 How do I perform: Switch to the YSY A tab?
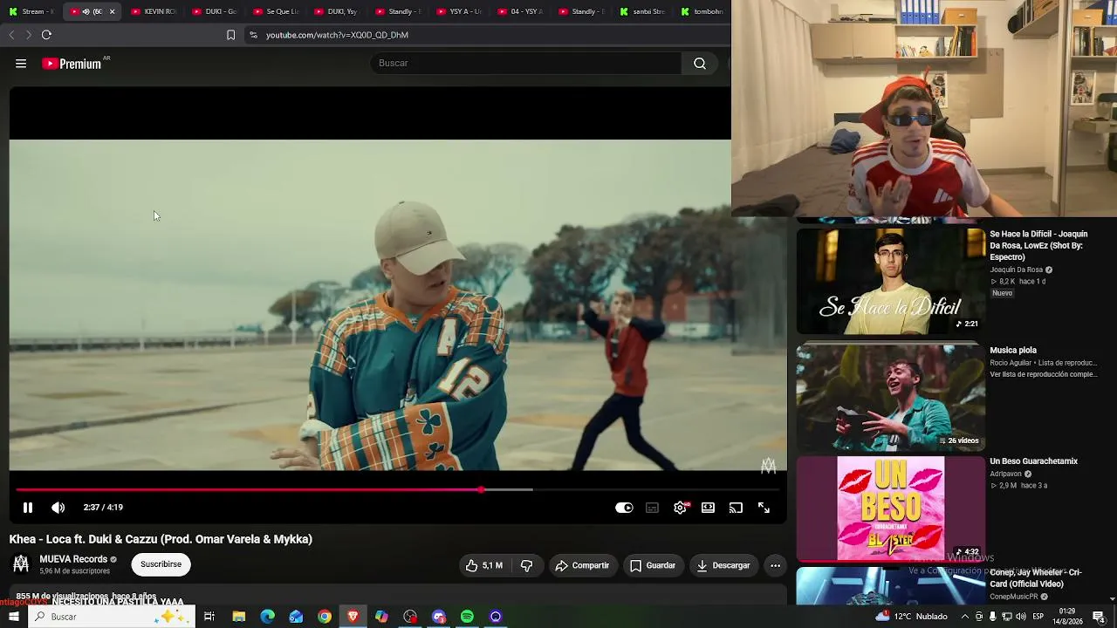coord(458,11)
